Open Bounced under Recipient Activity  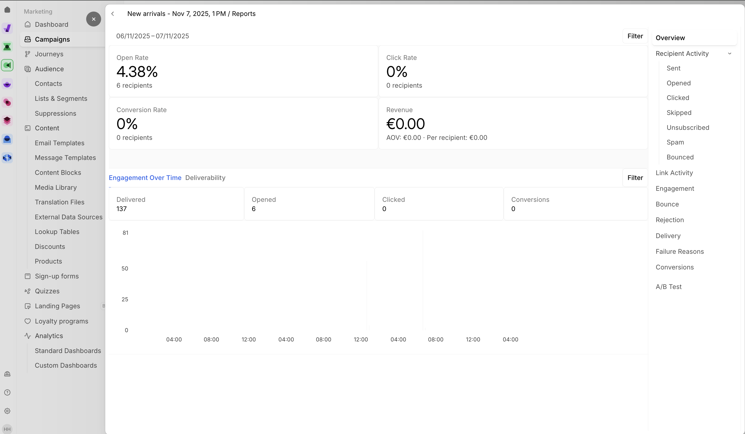[x=680, y=157]
